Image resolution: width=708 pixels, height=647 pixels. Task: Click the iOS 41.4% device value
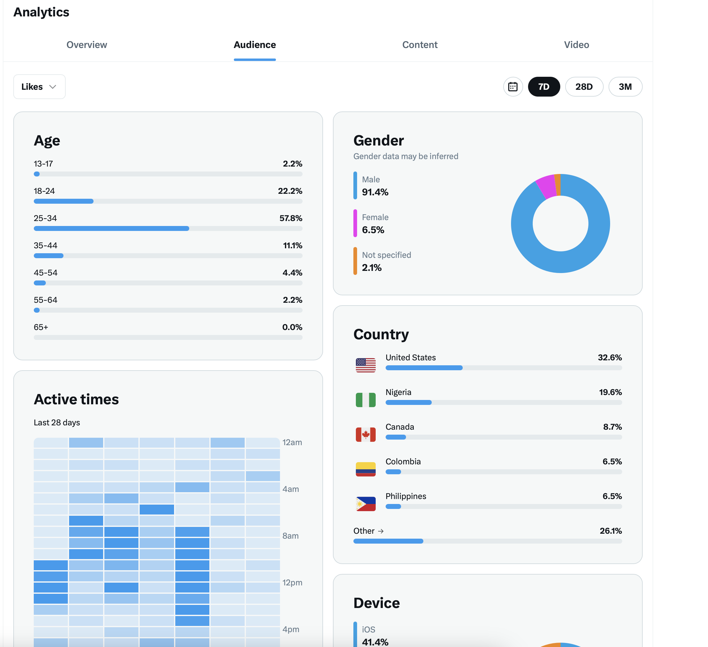point(375,642)
